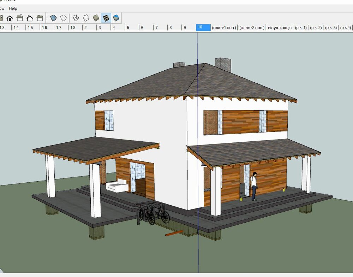Screen dimensions: 353x277
Task: Switch to scene tab 10
Action: coord(203,28)
